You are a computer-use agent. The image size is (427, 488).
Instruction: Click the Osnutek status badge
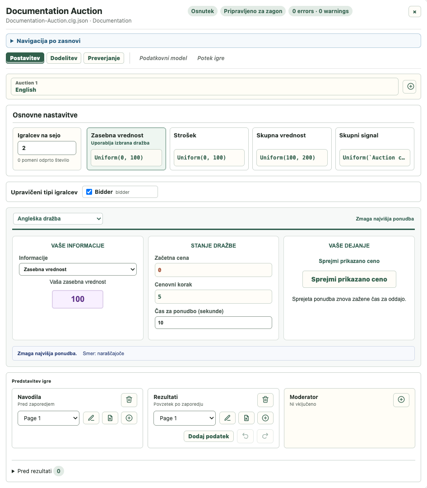click(203, 11)
